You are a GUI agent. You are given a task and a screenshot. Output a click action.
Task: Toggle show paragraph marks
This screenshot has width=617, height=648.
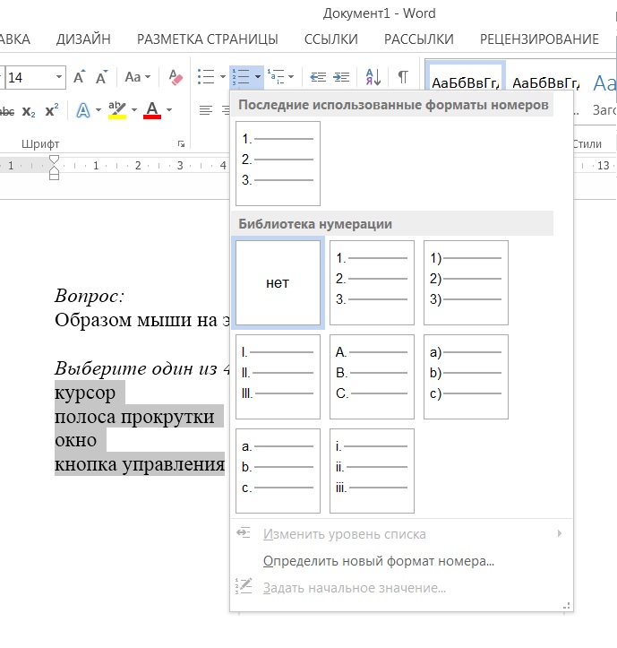[x=403, y=78]
